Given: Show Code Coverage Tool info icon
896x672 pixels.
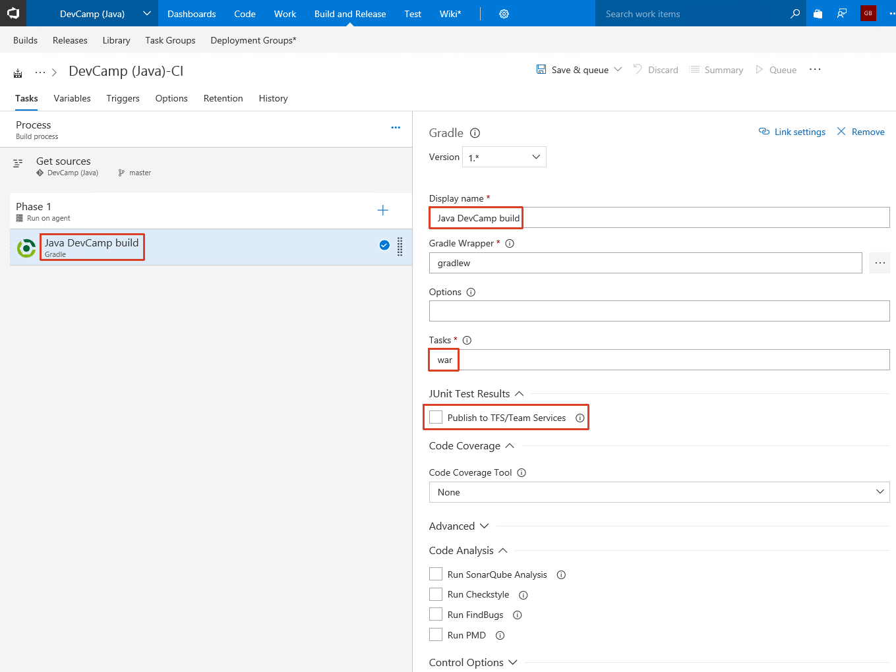Looking at the screenshot, I should pos(522,473).
